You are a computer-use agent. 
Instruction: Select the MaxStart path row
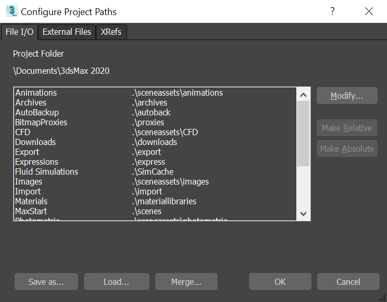(x=155, y=211)
